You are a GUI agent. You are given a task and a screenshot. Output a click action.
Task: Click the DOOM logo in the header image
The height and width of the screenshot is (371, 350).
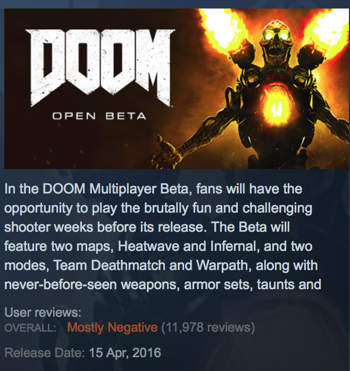click(x=100, y=68)
